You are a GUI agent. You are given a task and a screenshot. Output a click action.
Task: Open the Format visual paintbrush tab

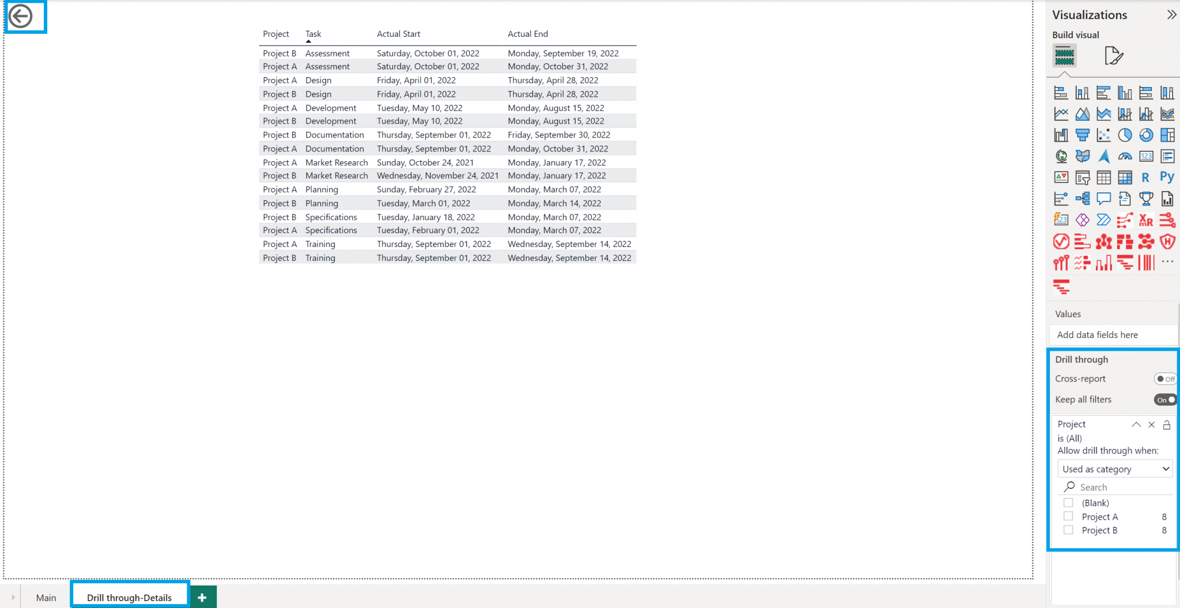[x=1114, y=56]
